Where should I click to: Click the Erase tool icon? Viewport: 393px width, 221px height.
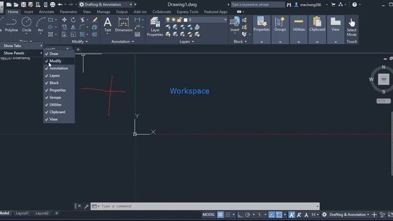[x=95, y=20]
